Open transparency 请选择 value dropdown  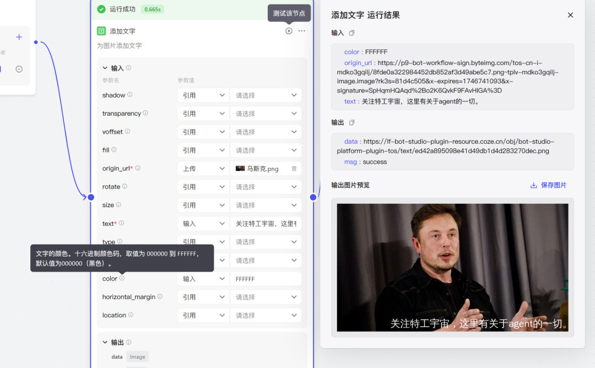coord(266,113)
